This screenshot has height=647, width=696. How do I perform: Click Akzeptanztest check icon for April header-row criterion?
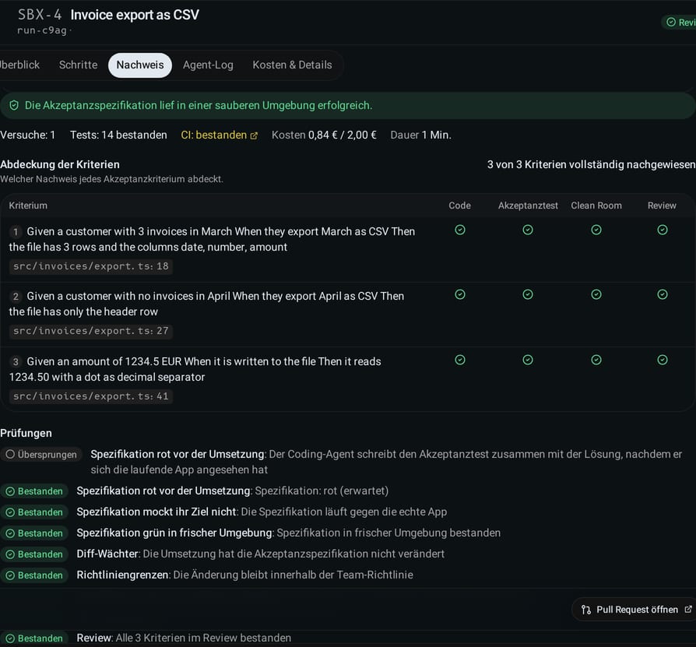coord(528,294)
